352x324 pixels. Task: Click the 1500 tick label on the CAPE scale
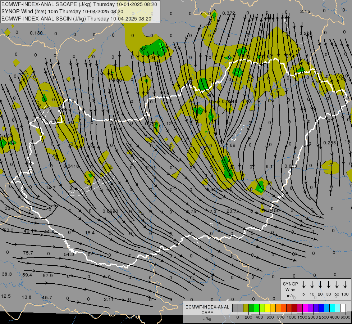[302, 317]
